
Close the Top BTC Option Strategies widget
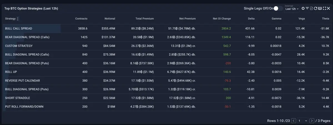tap(328, 8)
